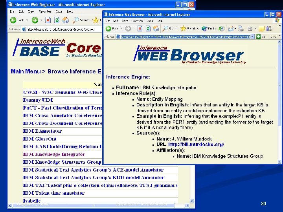The height and width of the screenshot is (212, 283).
Task: Open Back history dropdown in Inference Web Browser
Action: point(121,29)
